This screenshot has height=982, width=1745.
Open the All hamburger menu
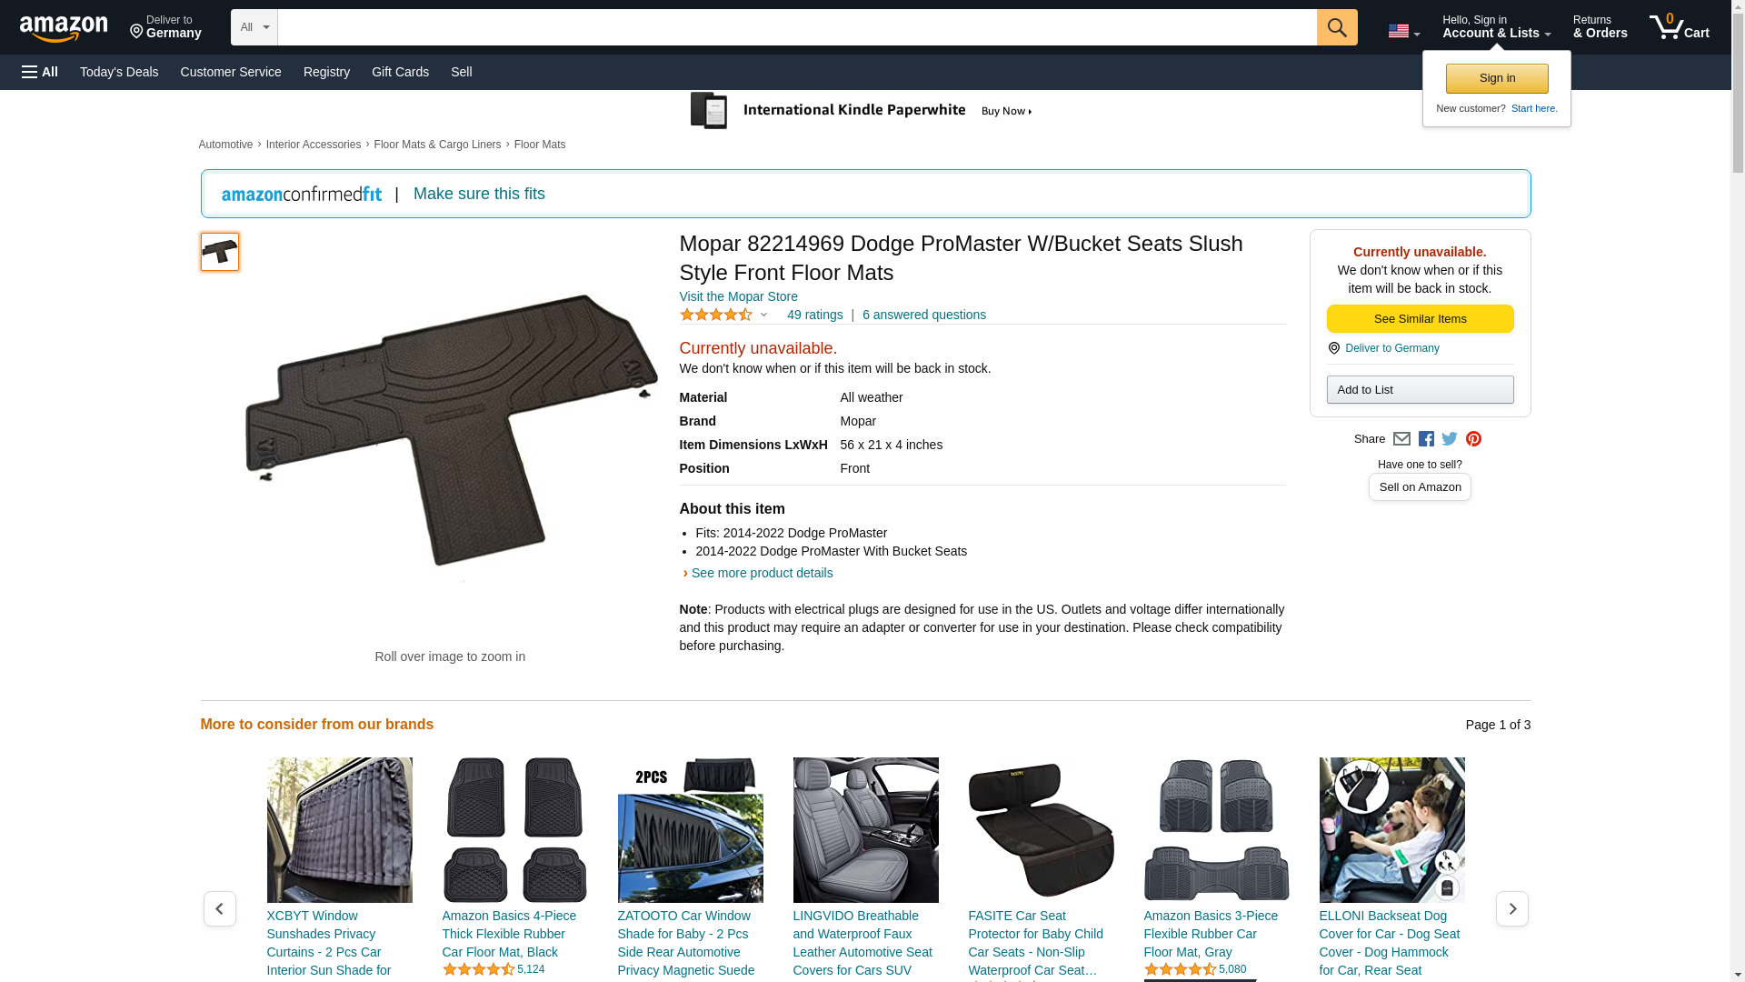pyautogui.click(x=40, y=72)
